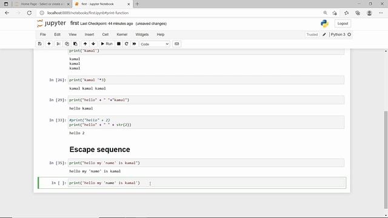
Task: Click the In [35] prompt label
Action: [x=58, y=163]
